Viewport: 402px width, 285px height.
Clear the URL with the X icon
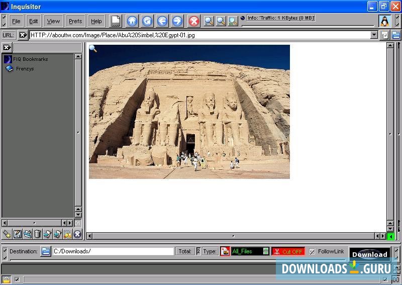pyautogui.click(x=23, y=35)
